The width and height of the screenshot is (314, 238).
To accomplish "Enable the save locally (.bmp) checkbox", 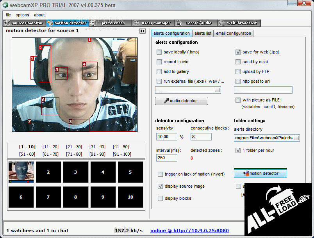I will click(159, 52).
